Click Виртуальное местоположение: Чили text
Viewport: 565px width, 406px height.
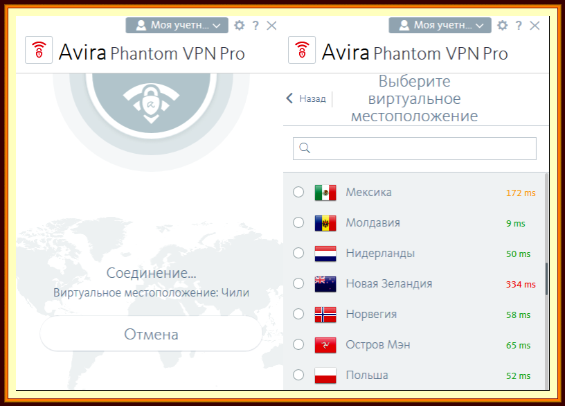[x=152, y=292]
